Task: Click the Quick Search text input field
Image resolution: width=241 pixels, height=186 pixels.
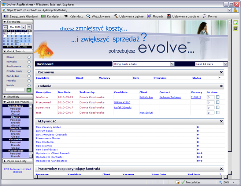Action: [15, 90]
